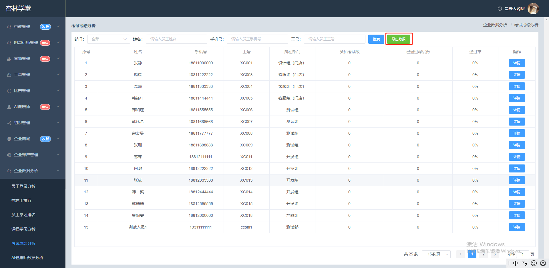549x268 pixels.
Task: Click the IME settings gear icon
Action: (x=543, y=263)
